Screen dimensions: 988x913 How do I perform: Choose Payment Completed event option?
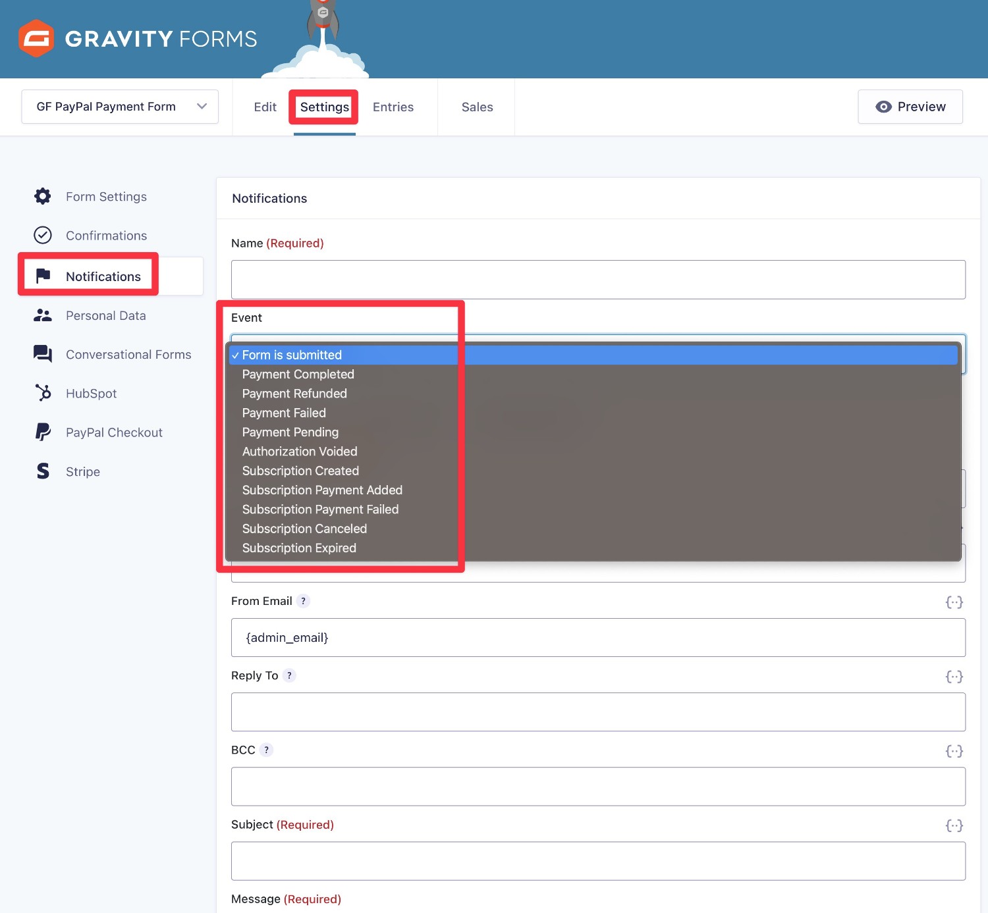593,374
